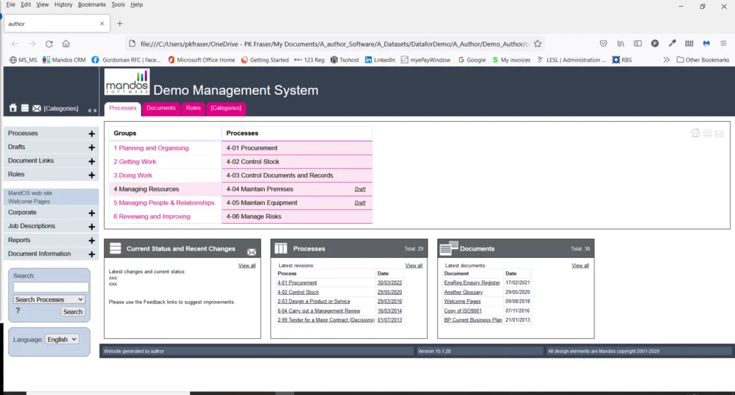This screenshot has width=735, height=395.
Task: Expand the Corporate sidebar section
Action: [91, 213]
